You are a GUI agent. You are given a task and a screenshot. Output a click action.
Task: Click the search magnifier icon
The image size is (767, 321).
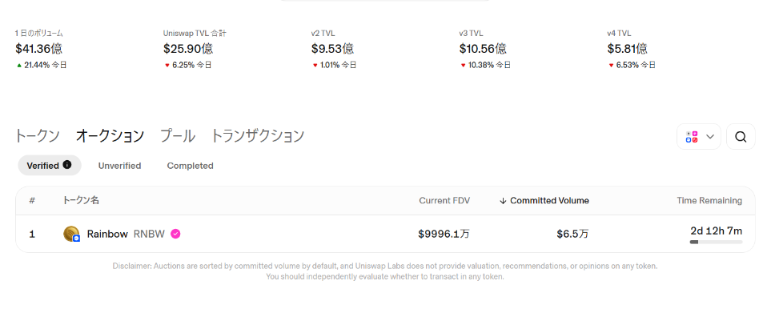[x=741, y=137]
